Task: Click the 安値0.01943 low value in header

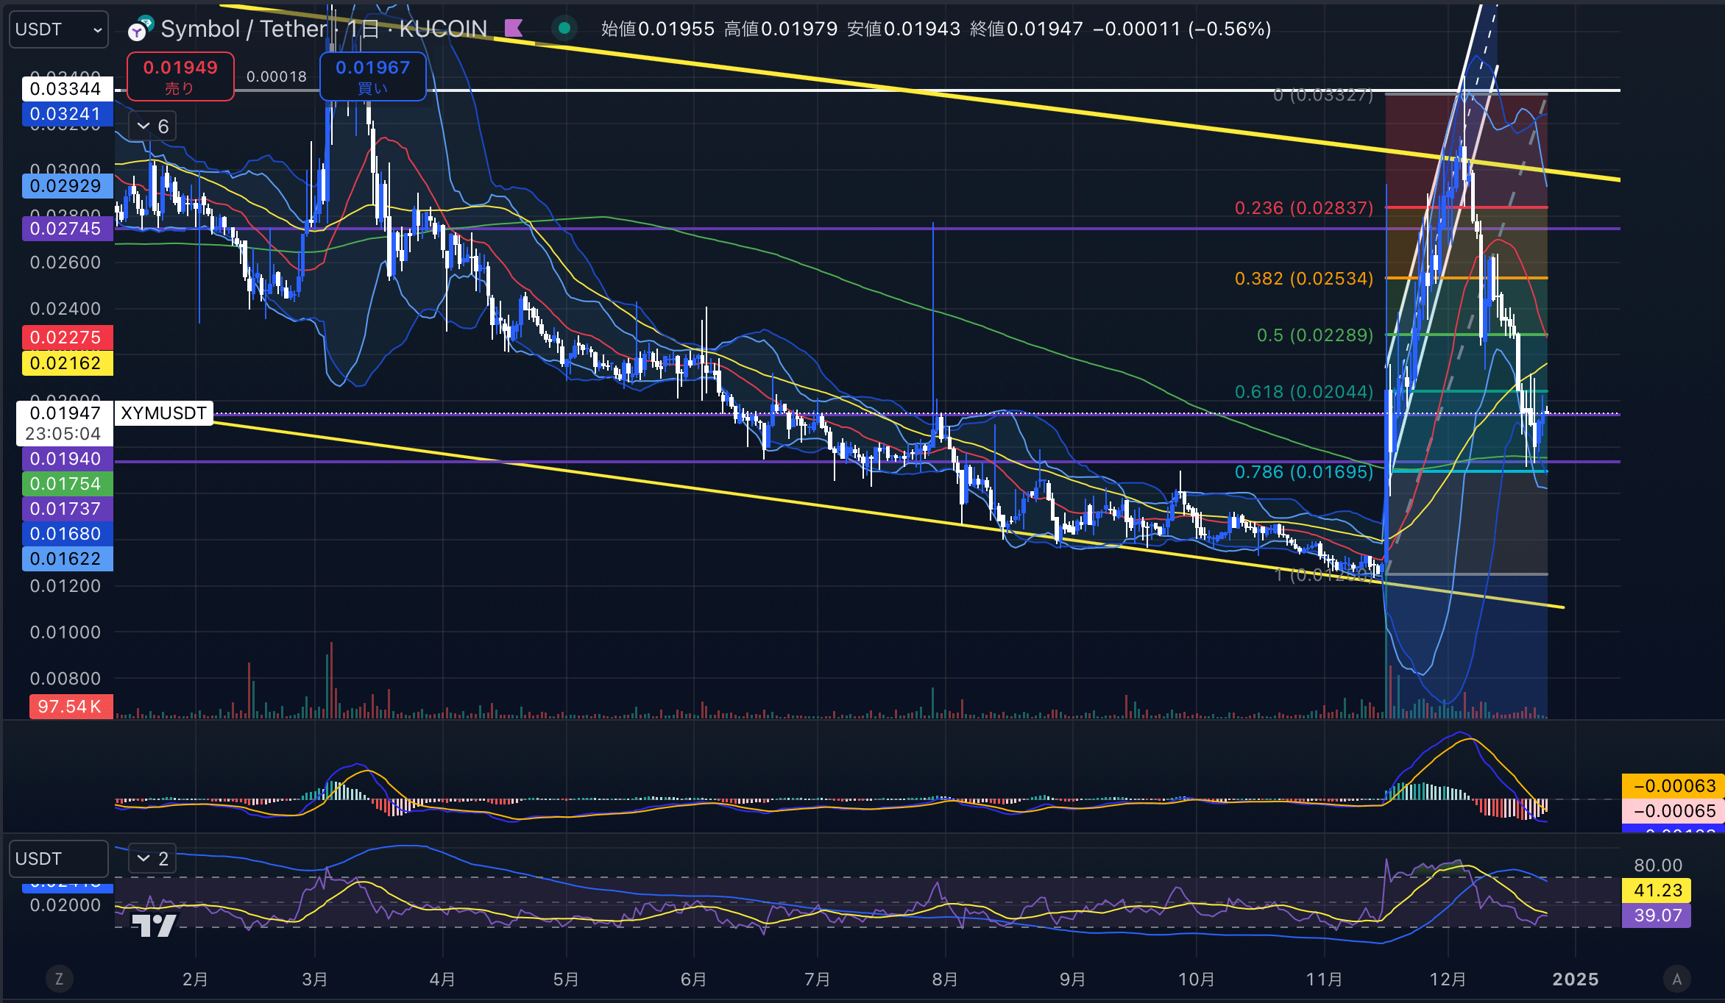Action: [x=904, y=29]
